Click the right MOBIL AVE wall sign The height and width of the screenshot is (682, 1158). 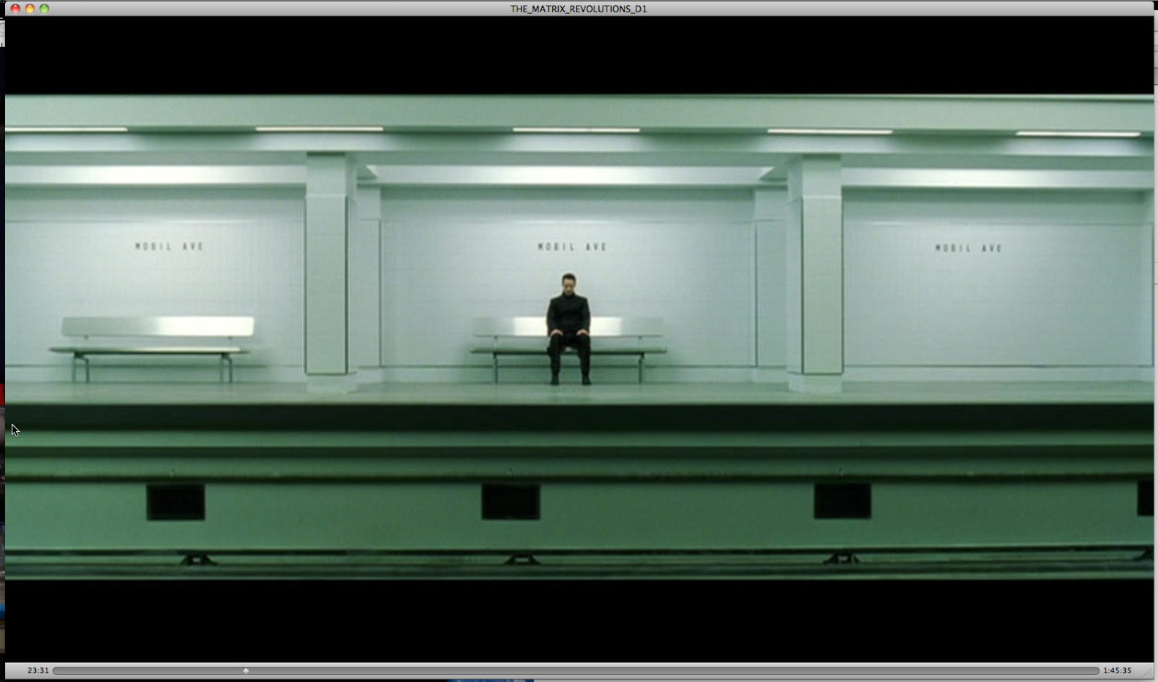click(x=969, y=249)
